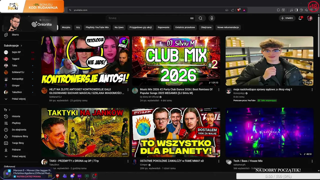
Task: Open the account avatar menu
Action: pyautogui.click(x=310, y=18)
